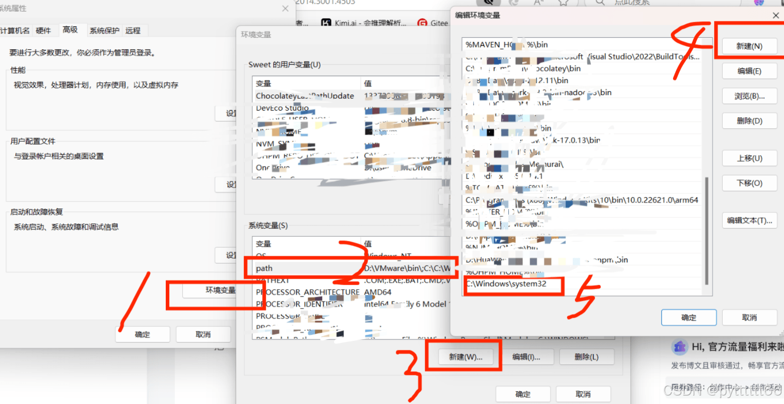The height and width of the screenshot is (404, 784).
Task: Click 新建(W)... under system variables
Action: (x=465, y=357)
